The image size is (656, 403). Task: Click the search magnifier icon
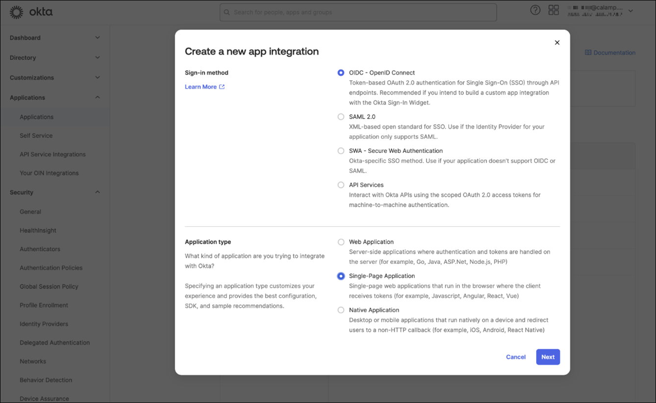coord(227,12)
